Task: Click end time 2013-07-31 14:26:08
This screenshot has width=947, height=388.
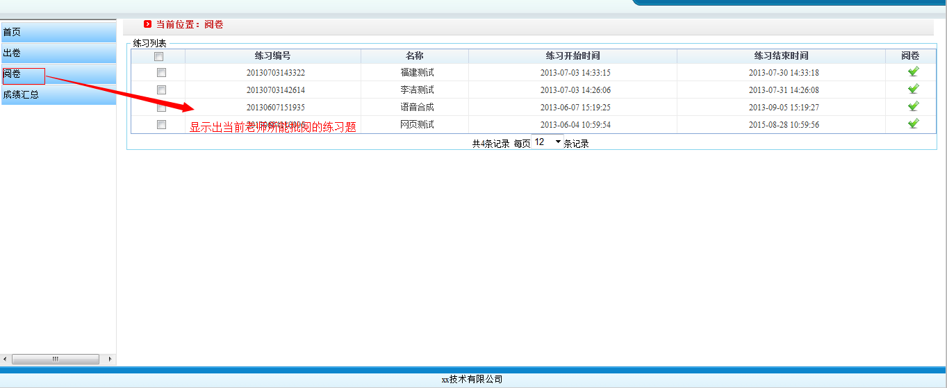Action: pos(784,90)
